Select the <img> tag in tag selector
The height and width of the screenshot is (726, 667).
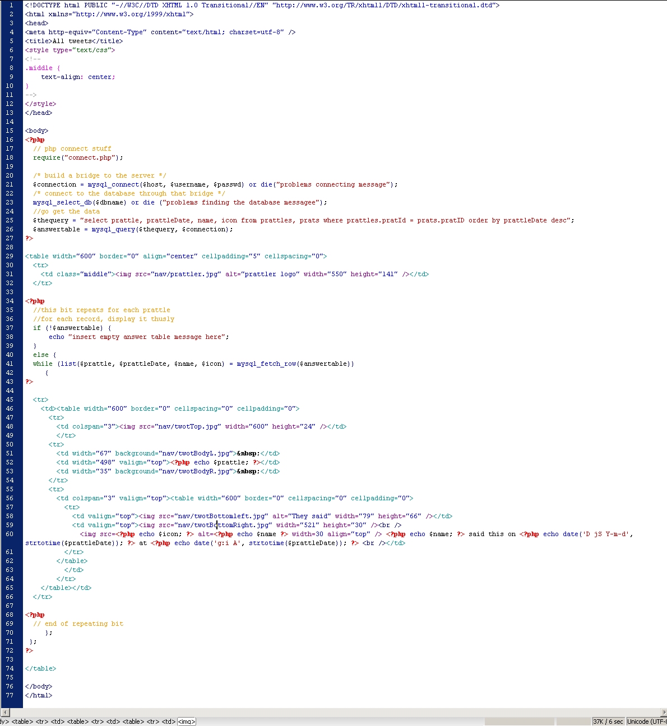(x=187, y=722)
